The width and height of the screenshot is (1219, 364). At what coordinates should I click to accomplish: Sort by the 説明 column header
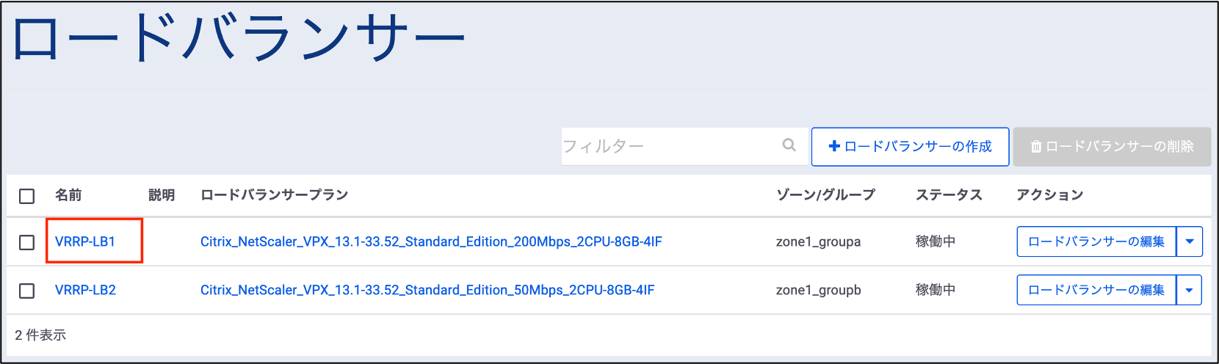pos(162,195)
